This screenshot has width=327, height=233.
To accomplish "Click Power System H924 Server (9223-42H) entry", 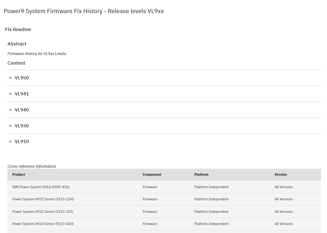I will click(43, 224).
